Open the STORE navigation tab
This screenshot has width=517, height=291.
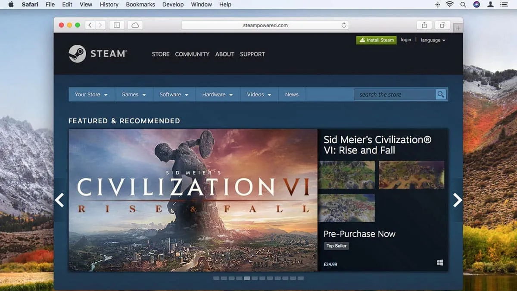pos(161,54)
